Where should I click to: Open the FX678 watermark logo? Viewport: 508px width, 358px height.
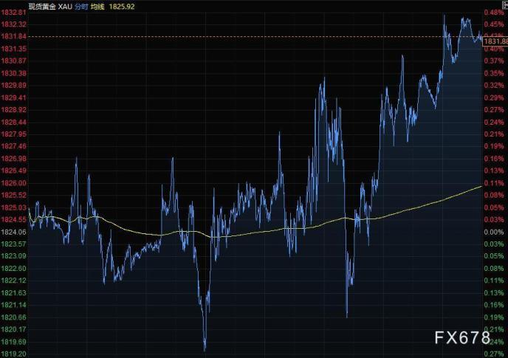pyautogui.click(x=460, y=339)
